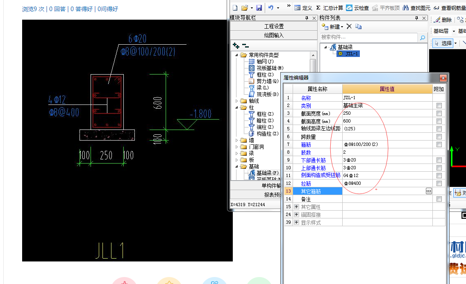Viewport: 466px width, 284px height.
Task: Open the 绘图输入 tab
Action: tap(274, 35)
